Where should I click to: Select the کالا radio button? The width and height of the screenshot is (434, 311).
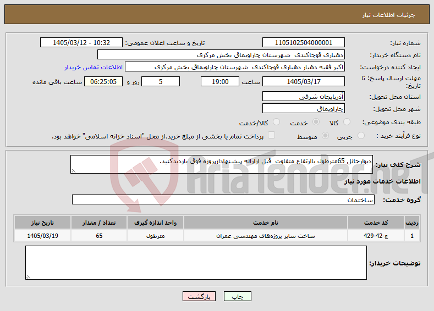click(347, 122)
